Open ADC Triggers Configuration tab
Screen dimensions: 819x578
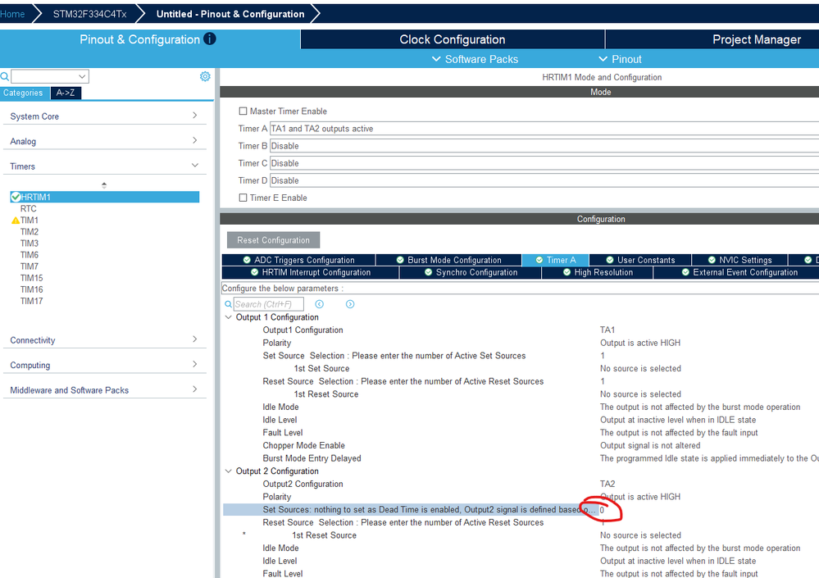pyautogui.click(x=298, y=260)
